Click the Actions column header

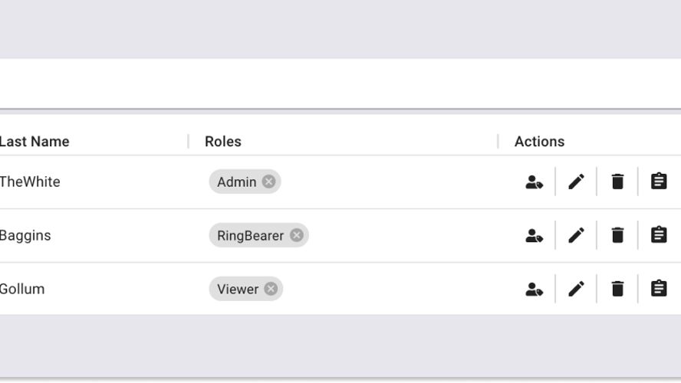point(539,142)
